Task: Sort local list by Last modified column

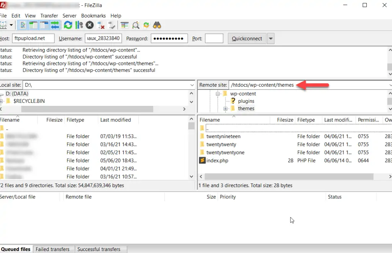Action: 118,120
